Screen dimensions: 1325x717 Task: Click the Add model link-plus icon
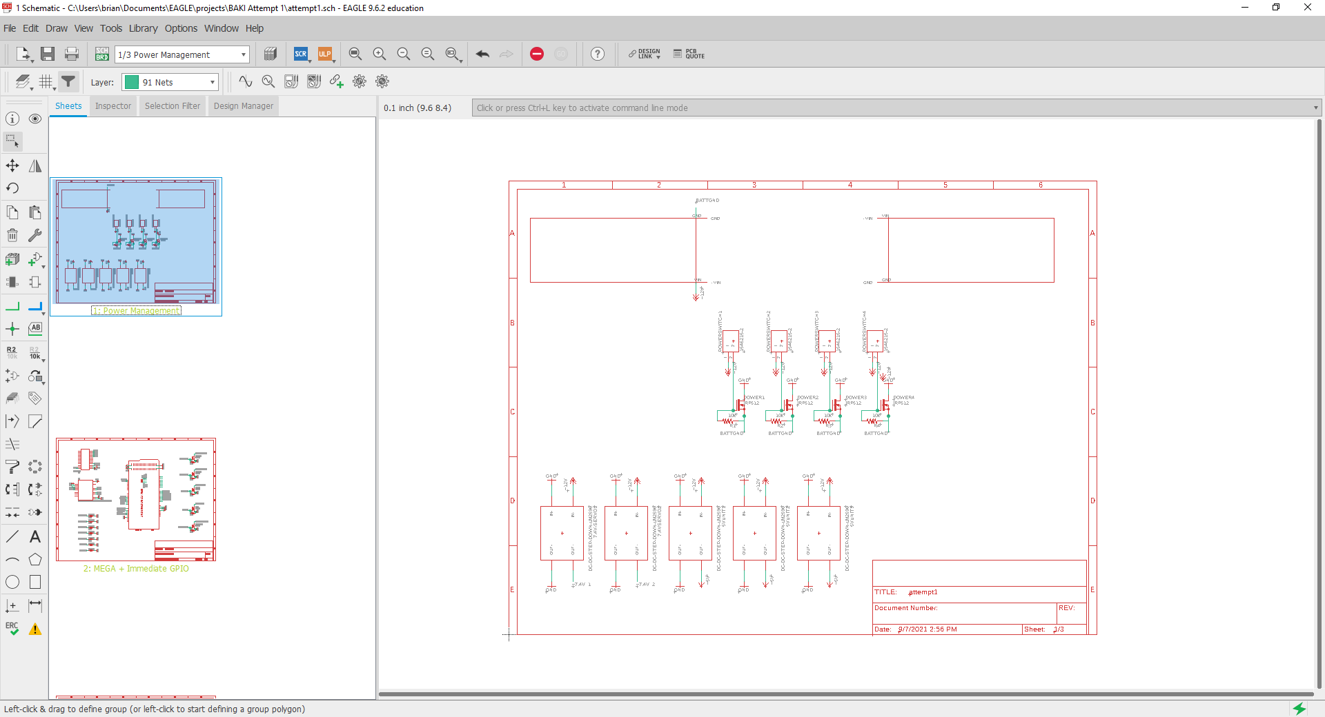coord(337,81)
